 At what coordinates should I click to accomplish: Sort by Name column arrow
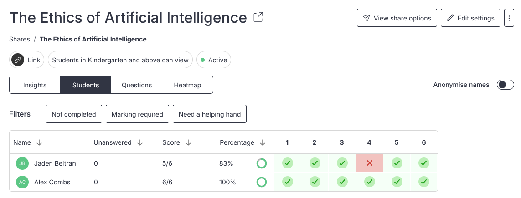pyautogui.click(x=39, y=142)
